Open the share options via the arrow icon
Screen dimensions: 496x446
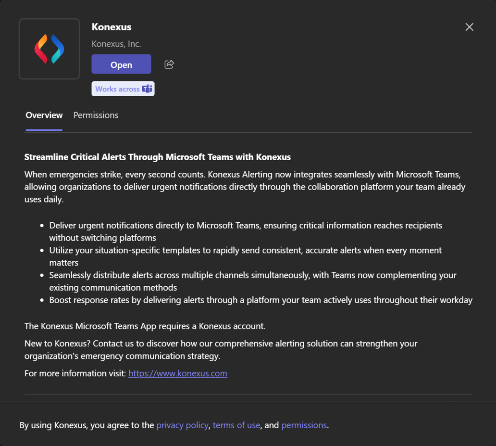169,64
